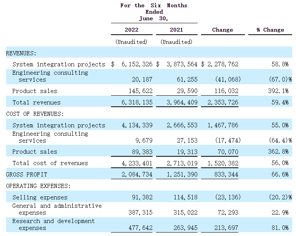Click the COST OF REVENUES heading
296x236 pixels.
pyautogui.click(x=35, y=114)
